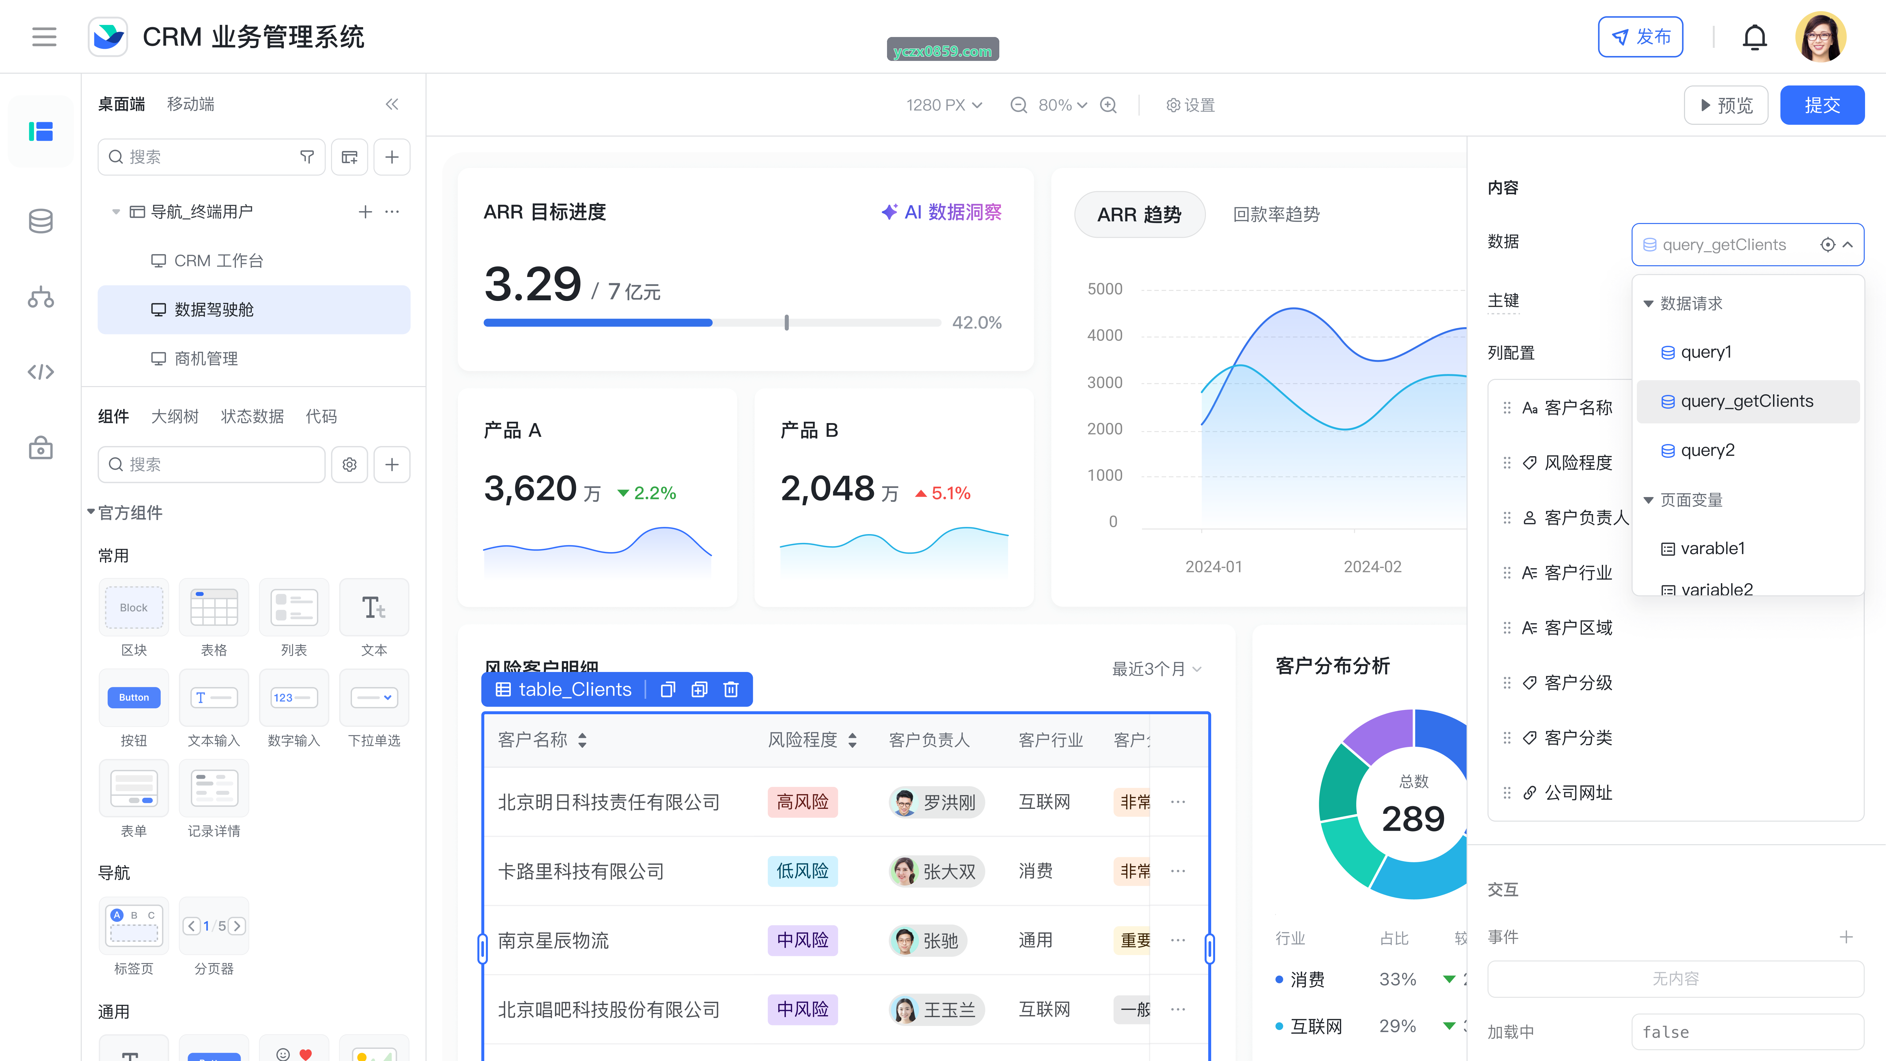1886x1061 pixels.
Task: Select the 商机管理 page in tree
Action: coord(253,359)
